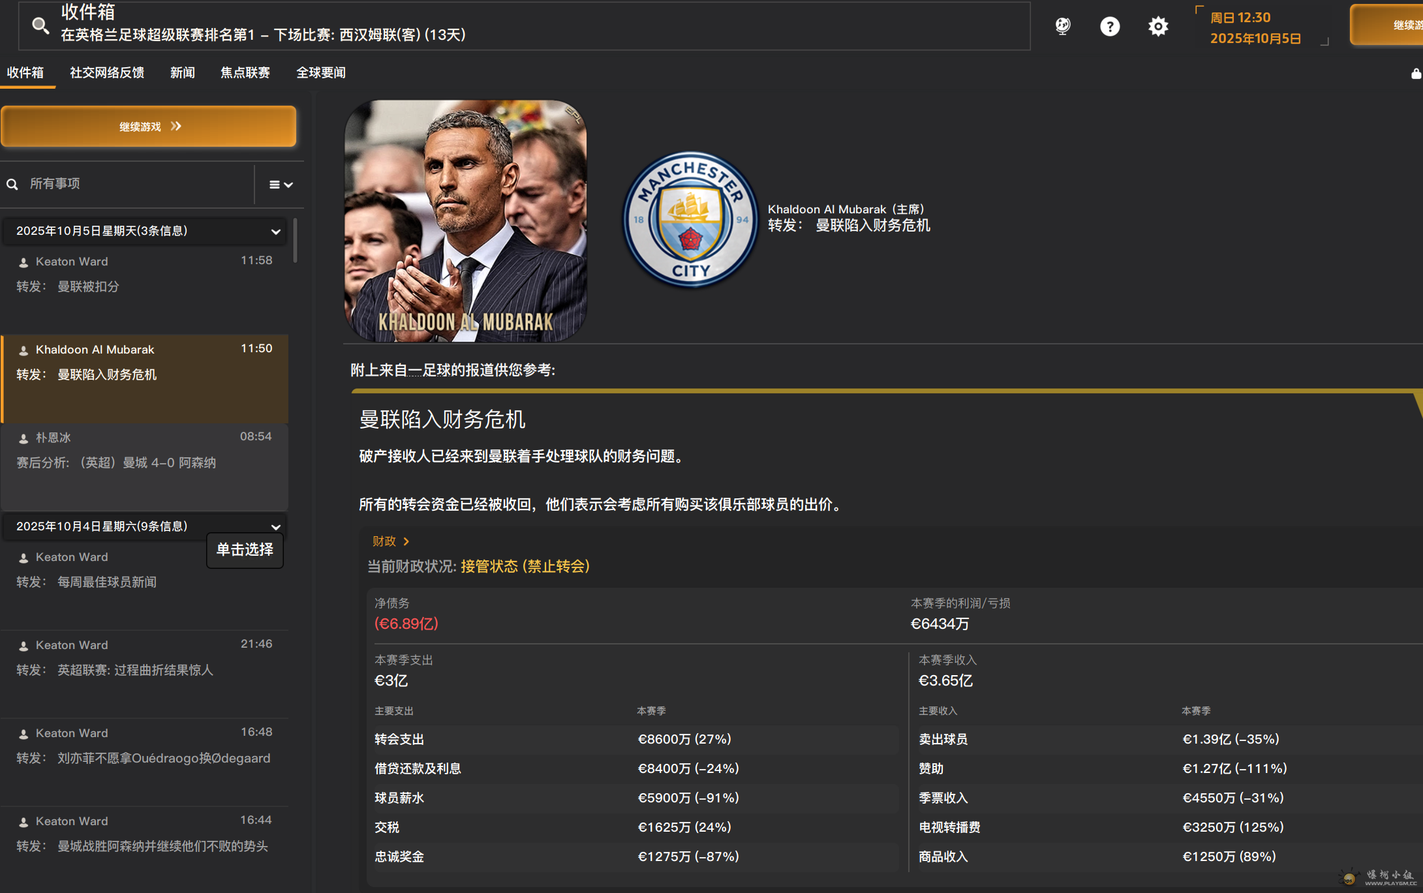The image size is (1423, 893).
Task: Open 朴恩冰 post-match analysis message
Action: 145,467
